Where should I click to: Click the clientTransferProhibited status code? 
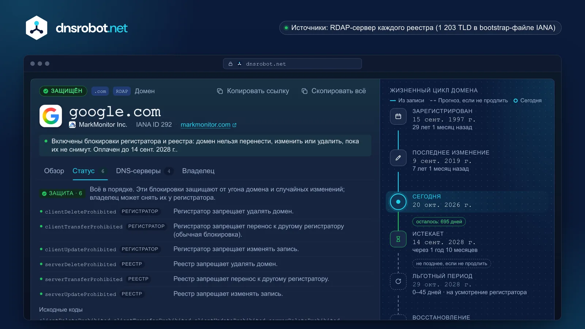(x=84, y=227)
